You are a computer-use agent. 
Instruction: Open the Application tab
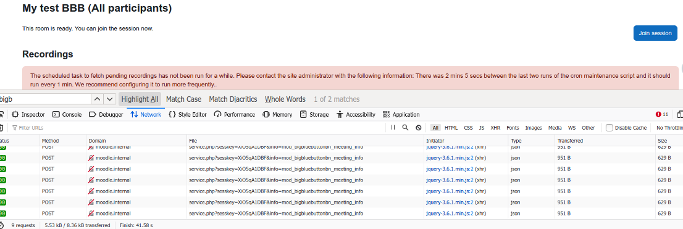(x=401, y=115)
